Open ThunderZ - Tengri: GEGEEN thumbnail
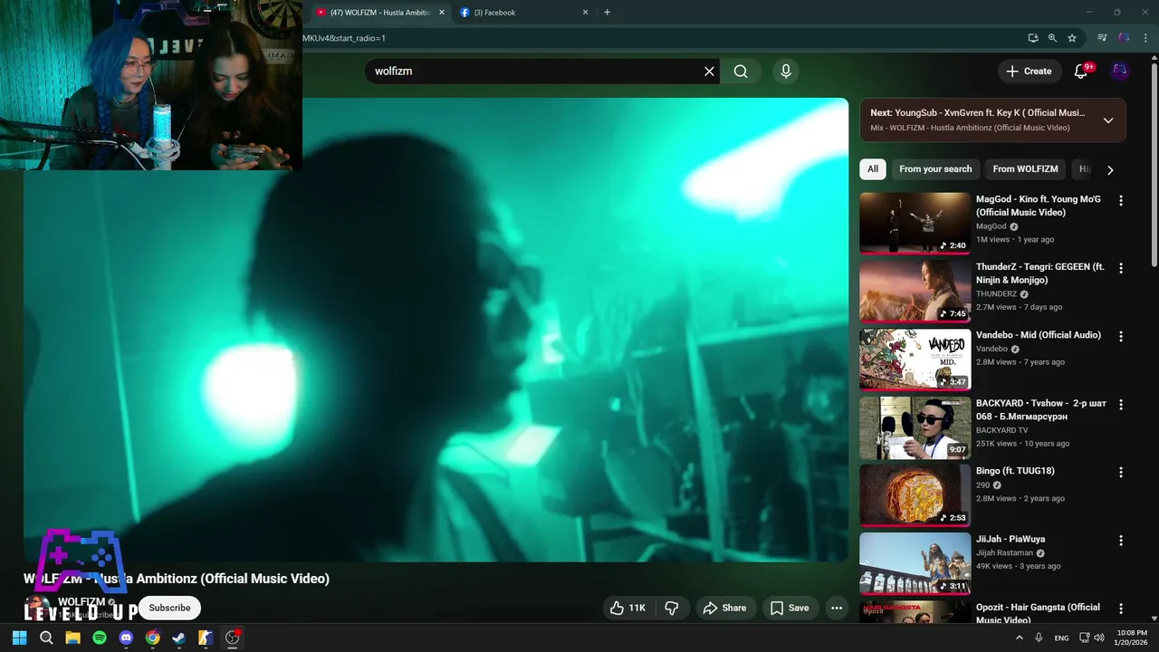Screen dimensions: 1159x652 click(x=915, y=291)
